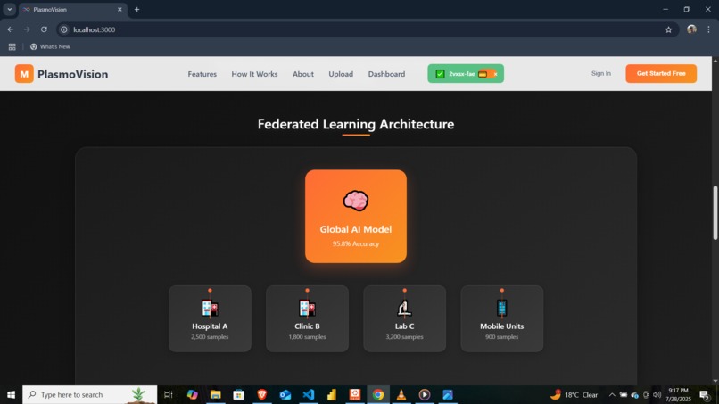This screenshot has width=719, height=404.
Task: Click the localhost:3000 address bar
Action: tap(367, 29)
